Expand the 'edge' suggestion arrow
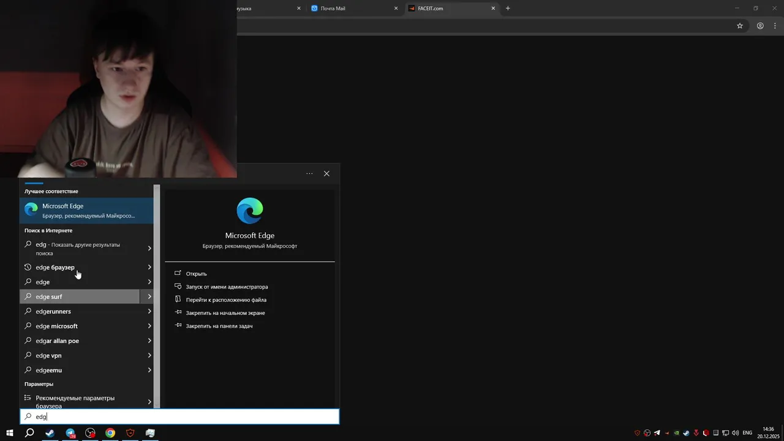The width and height of the screenshot is (784, 441). click(x=149, y=282)
